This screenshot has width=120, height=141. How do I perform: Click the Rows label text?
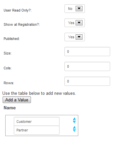(x=9, y=83)
